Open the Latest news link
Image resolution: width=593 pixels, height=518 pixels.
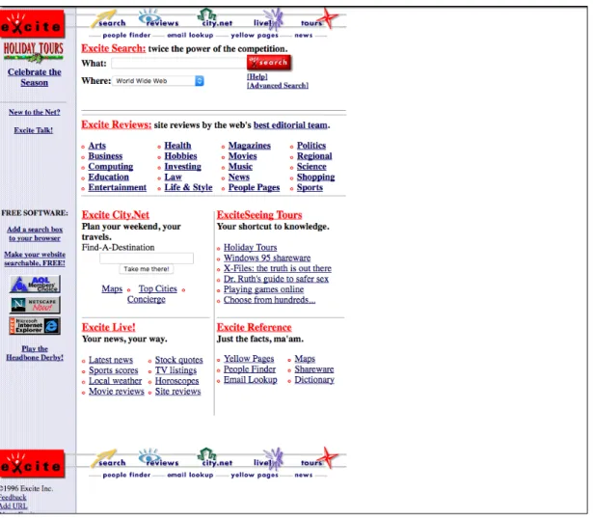click(111, 360)
